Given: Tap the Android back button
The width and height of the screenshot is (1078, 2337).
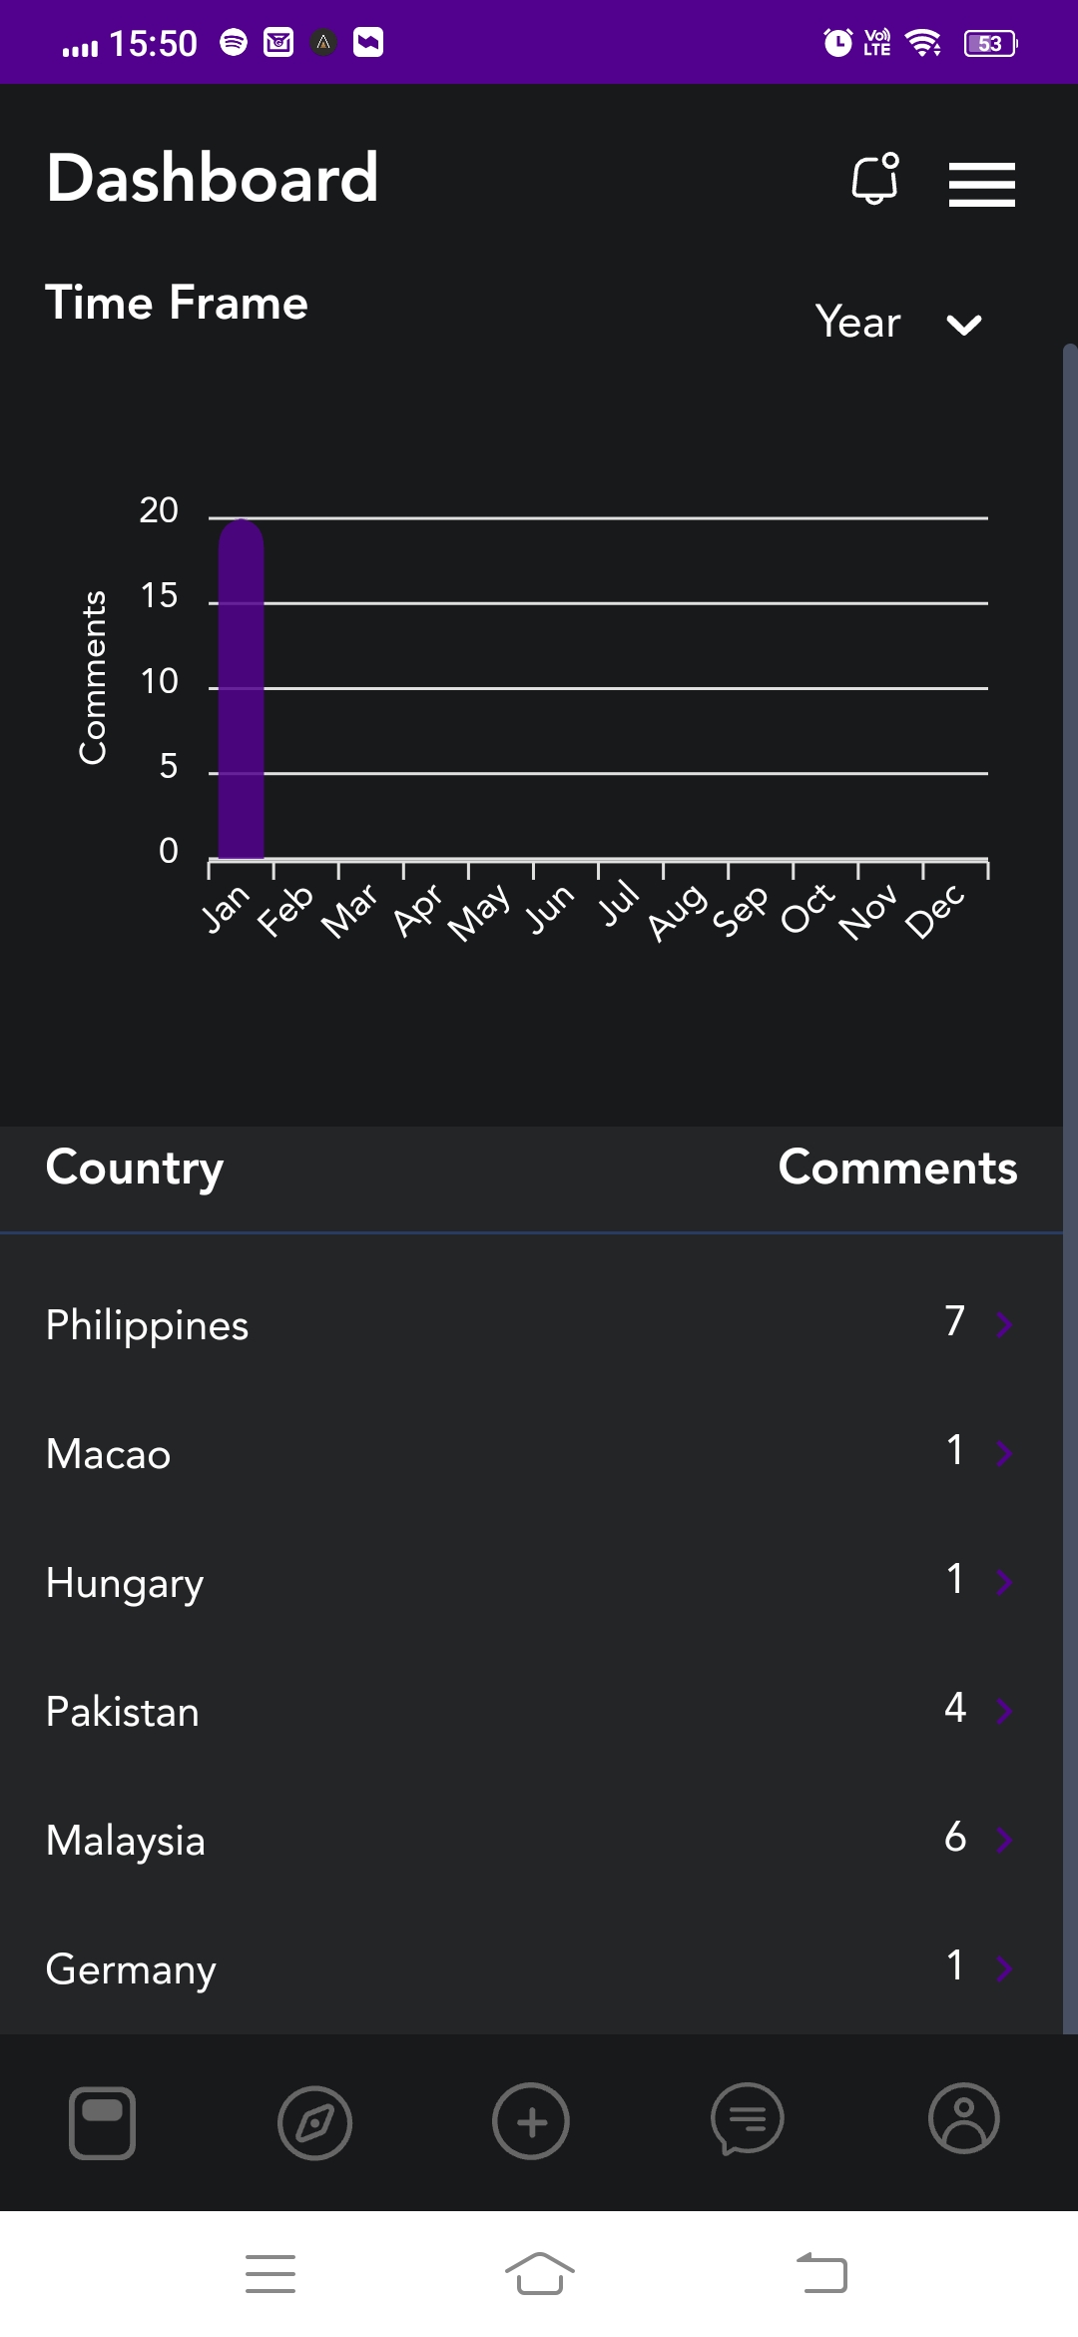Looking at the screenshot, I should point(821,2273).
